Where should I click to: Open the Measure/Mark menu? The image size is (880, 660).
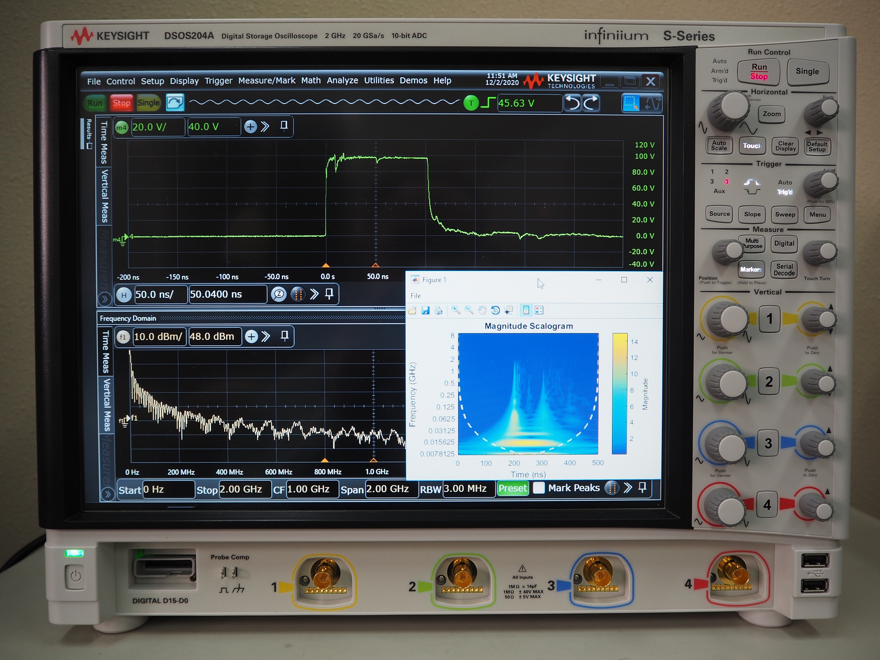tap(267, 81)
